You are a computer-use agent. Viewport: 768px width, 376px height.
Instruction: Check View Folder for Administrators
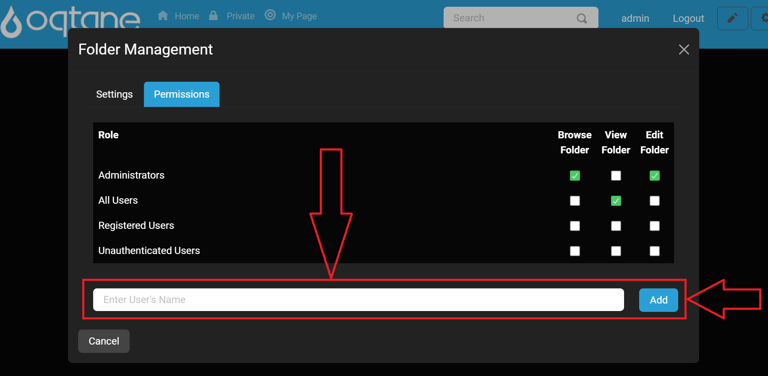616,176
